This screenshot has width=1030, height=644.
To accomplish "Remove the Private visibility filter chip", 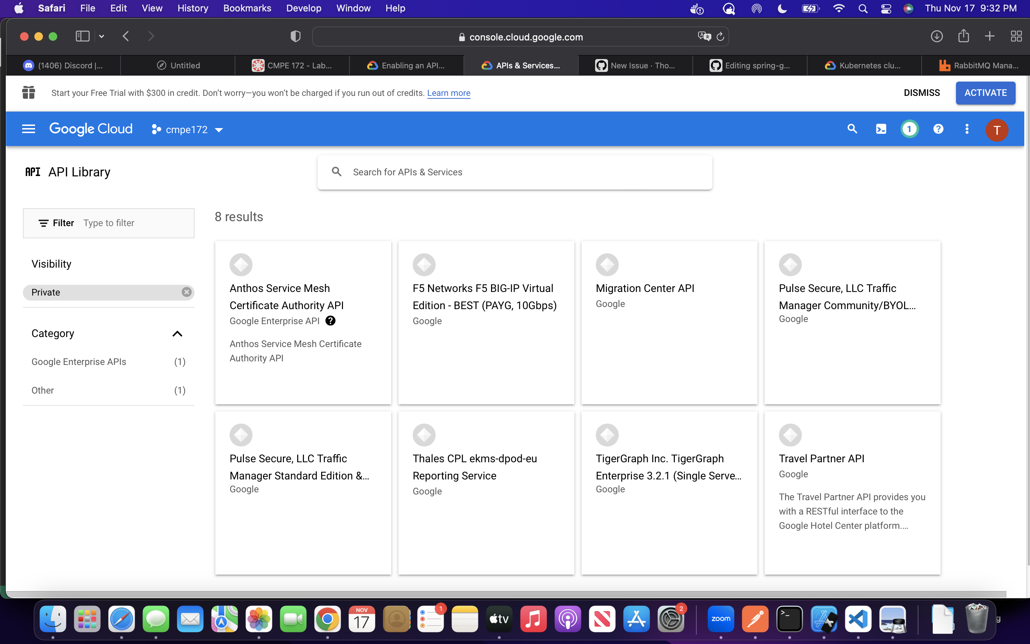I will tap(186, 292).
